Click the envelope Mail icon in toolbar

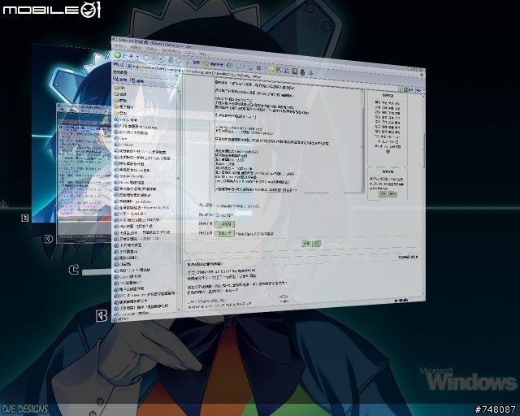point(239,66)
